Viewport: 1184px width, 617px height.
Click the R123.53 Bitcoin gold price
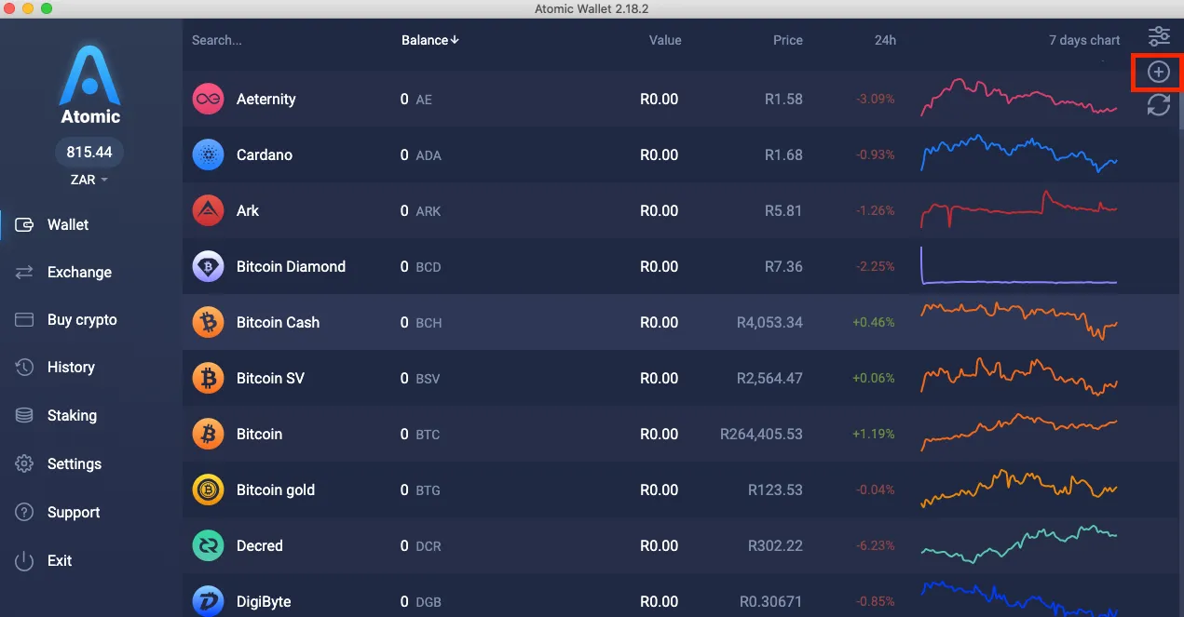[775, 490]
